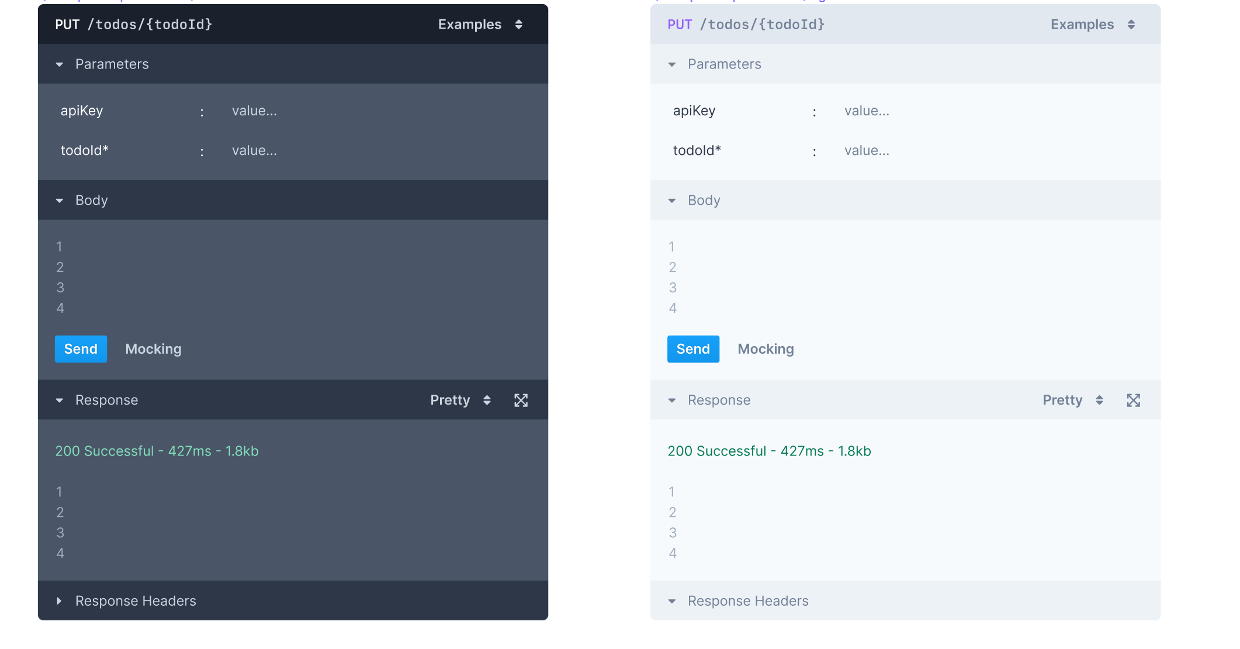Image resolution: width=1240 pixels, height=649 pixels.
Task: Click the Body chevron icon in light panel
Action: [x=671, y=200]
